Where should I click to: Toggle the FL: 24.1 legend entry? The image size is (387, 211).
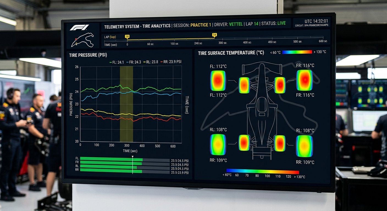(117, 62)
